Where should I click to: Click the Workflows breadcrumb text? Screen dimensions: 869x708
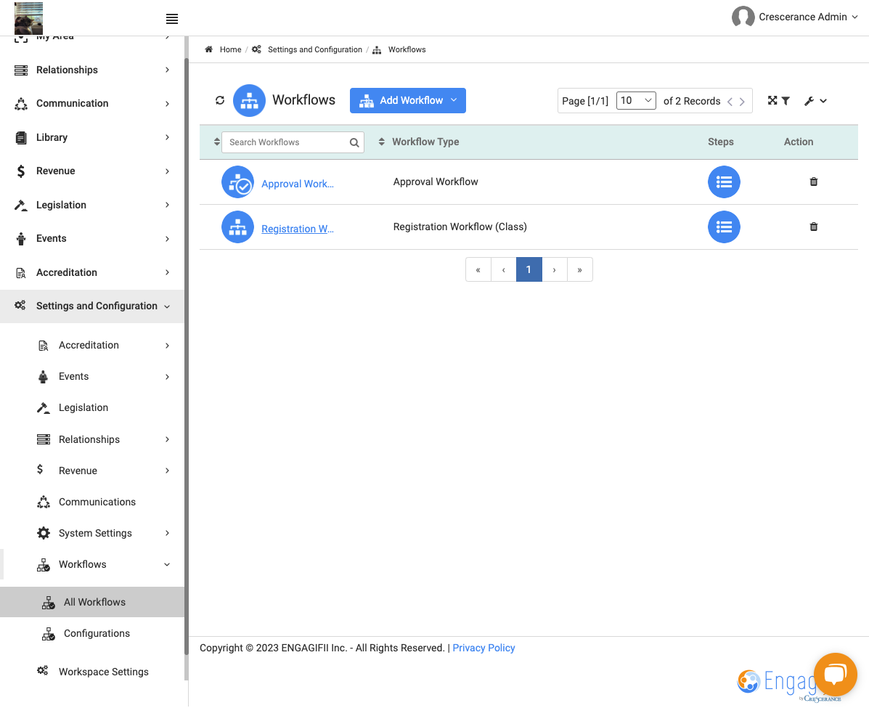pyautogui.click(x=407, y=49)
